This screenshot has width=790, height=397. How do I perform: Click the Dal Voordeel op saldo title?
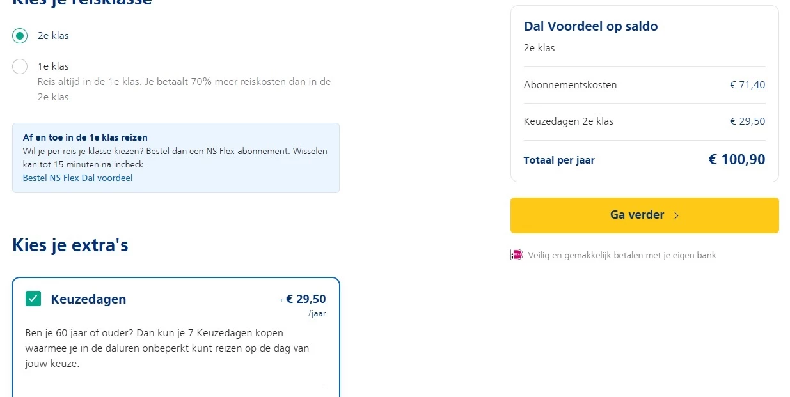590,26
